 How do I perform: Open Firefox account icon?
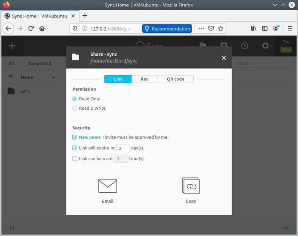pyautogui.click(x=276, y=28)
